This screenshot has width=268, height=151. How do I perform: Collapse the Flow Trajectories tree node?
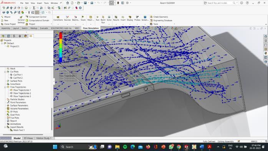(x=5, y=87)
